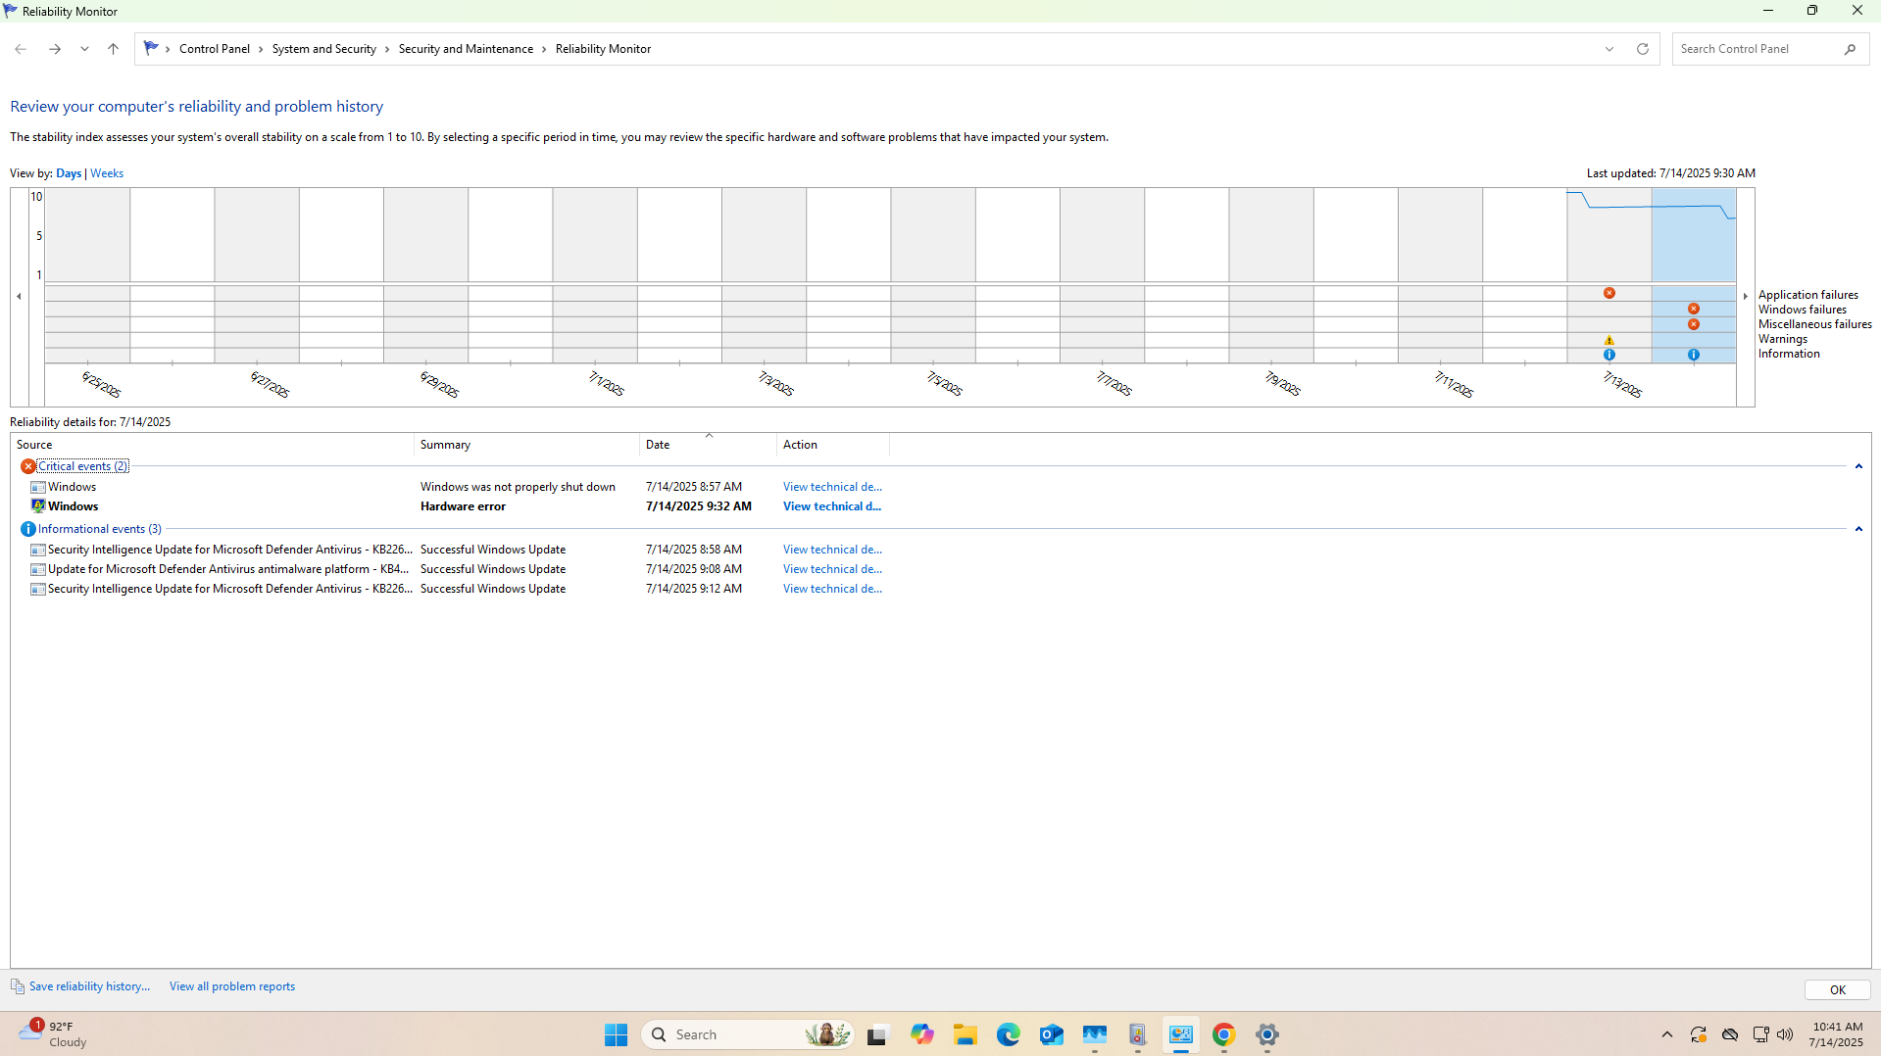Click the warning triangle icon on the chart
This screenshot has width=1881, height=1056.
pos(1609,340)
